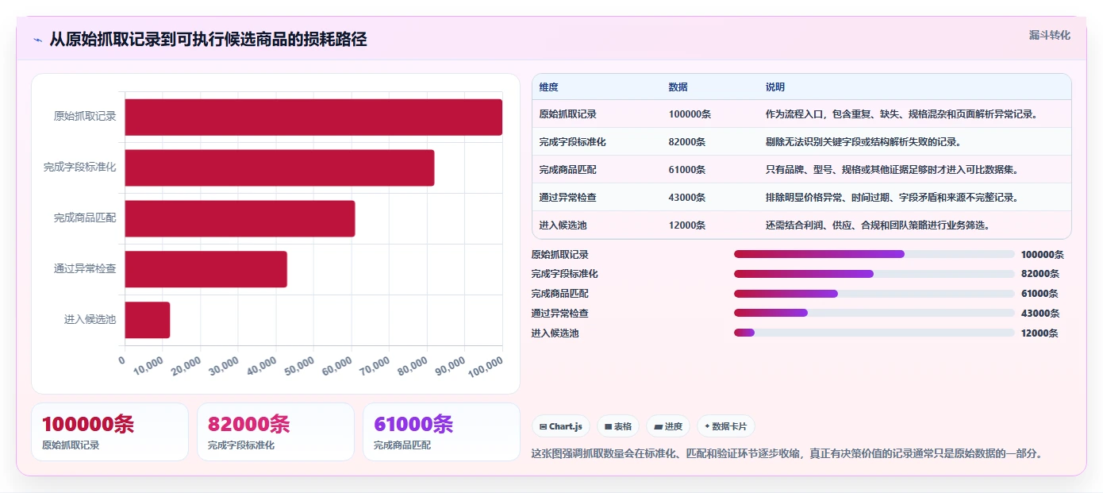Click the 完成商品匹配 progress bar

tap(874, 294)
